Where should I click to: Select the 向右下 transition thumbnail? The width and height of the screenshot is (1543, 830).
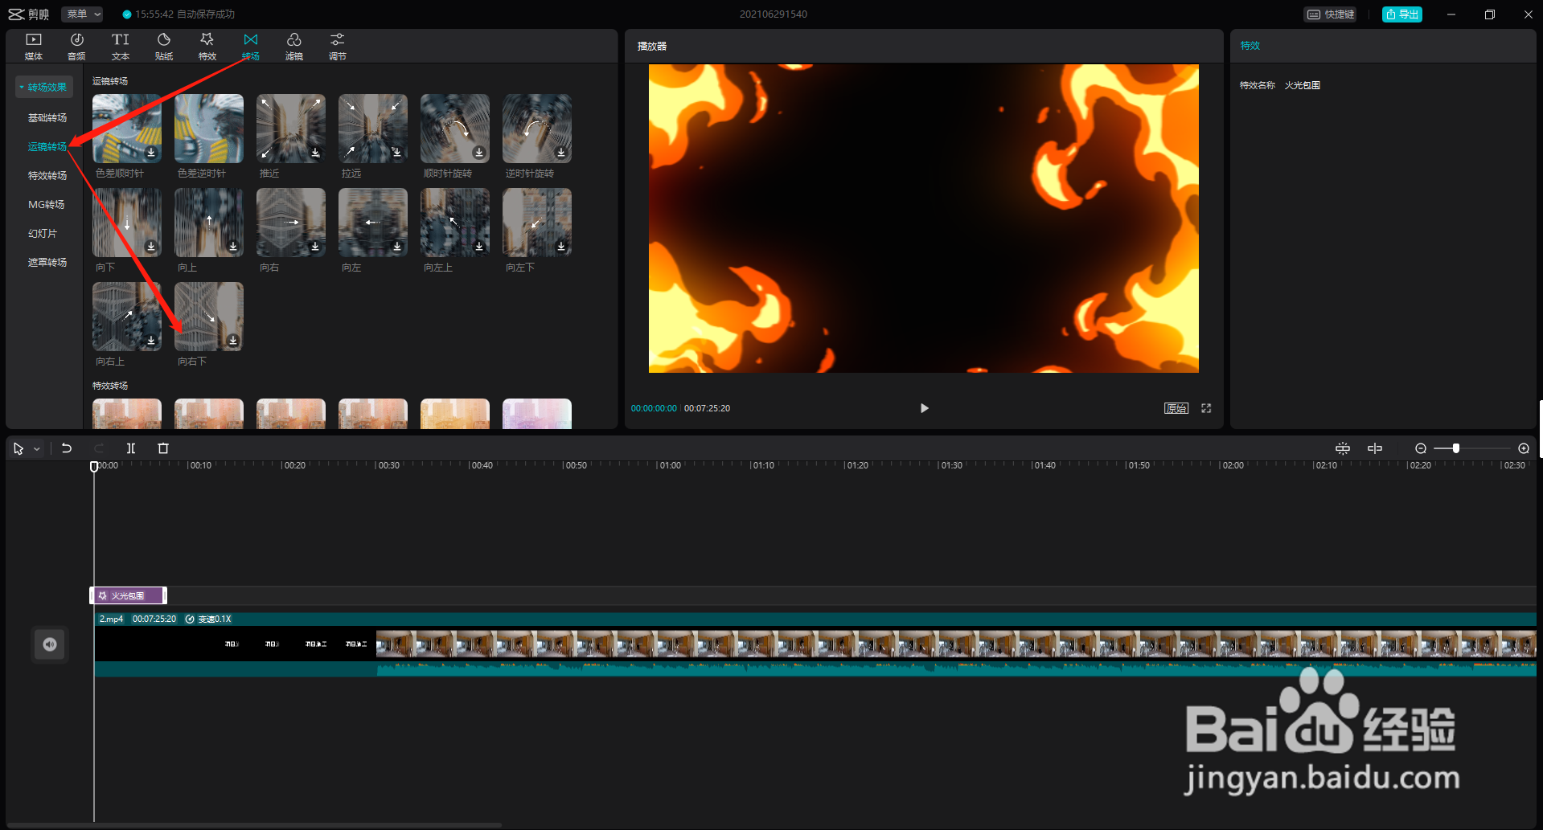pos(209,317)
